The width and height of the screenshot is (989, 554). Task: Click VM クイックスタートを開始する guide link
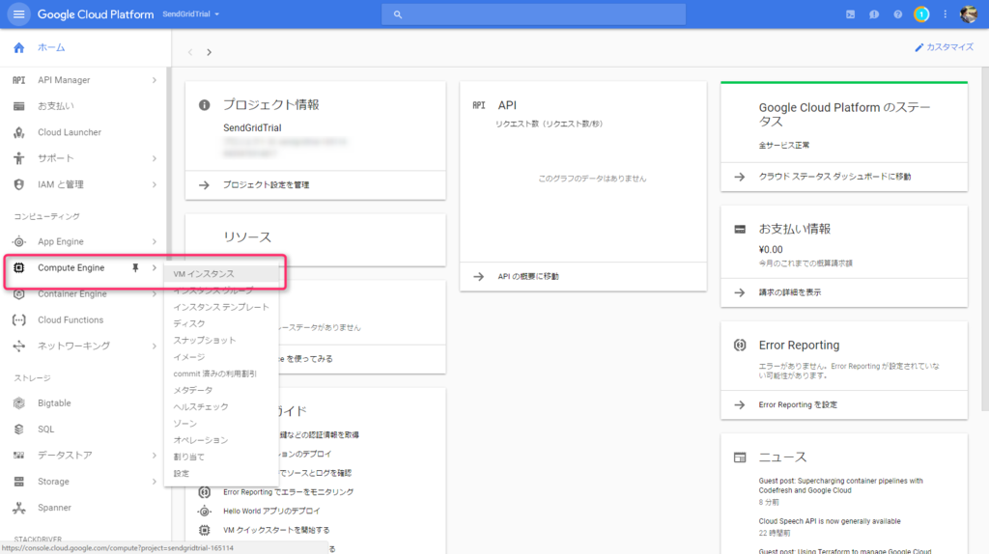click(x=276, y=530)
